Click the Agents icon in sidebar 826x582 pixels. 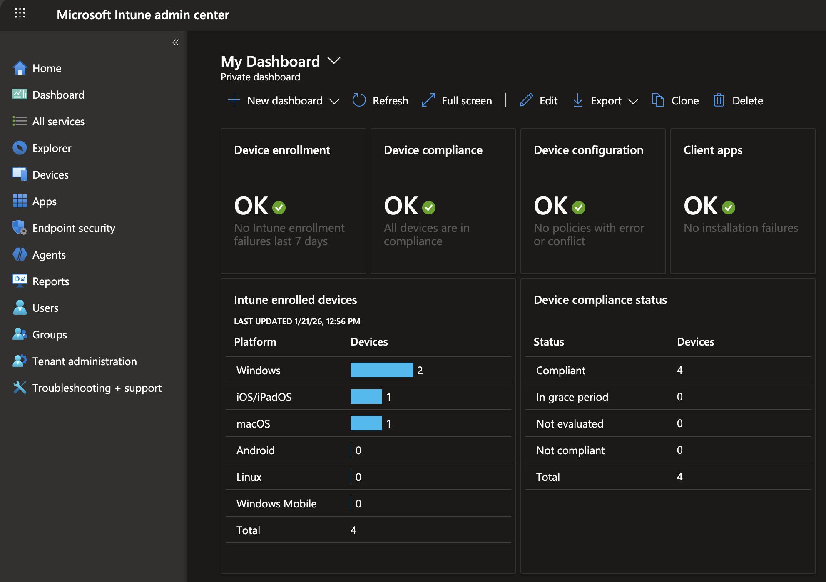[20, 254]
